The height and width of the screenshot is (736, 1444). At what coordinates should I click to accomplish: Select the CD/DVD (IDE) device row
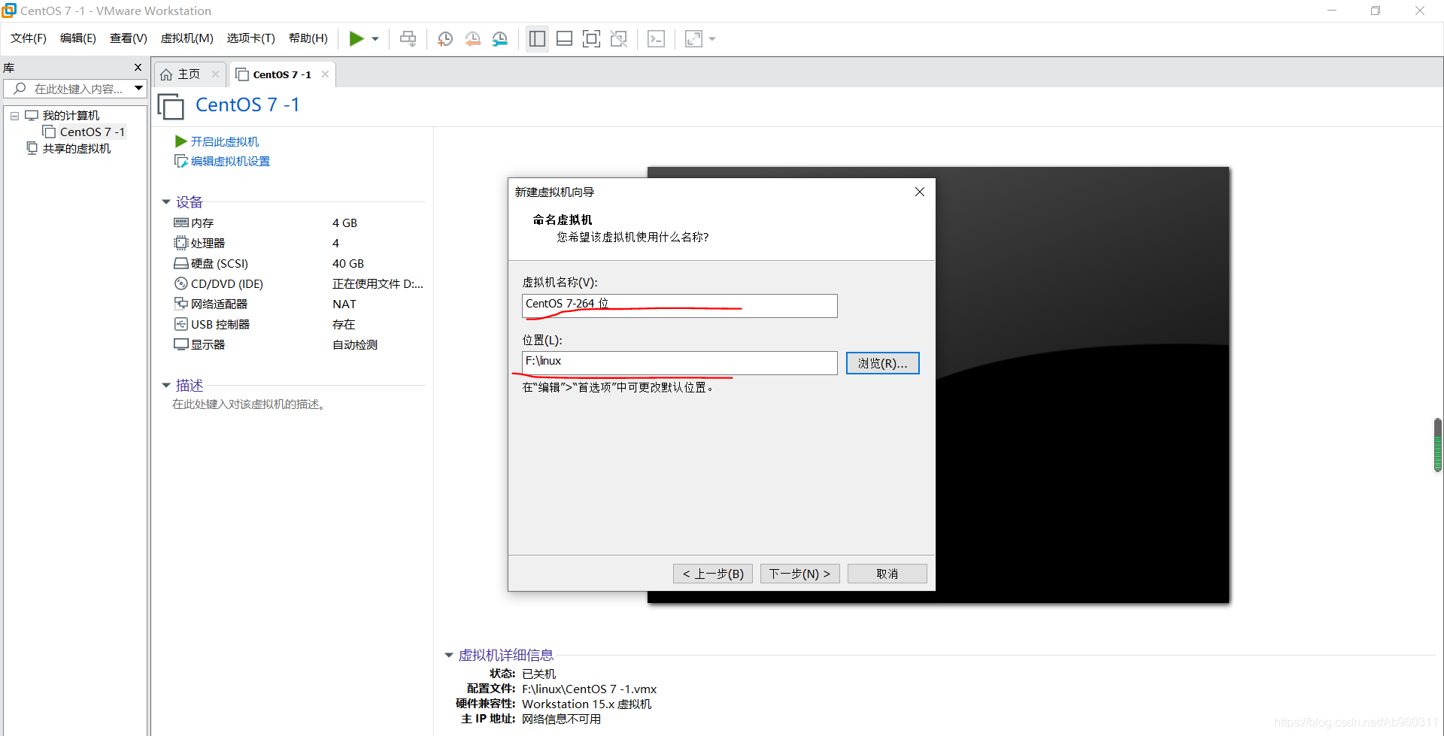(x=299, y=283)
